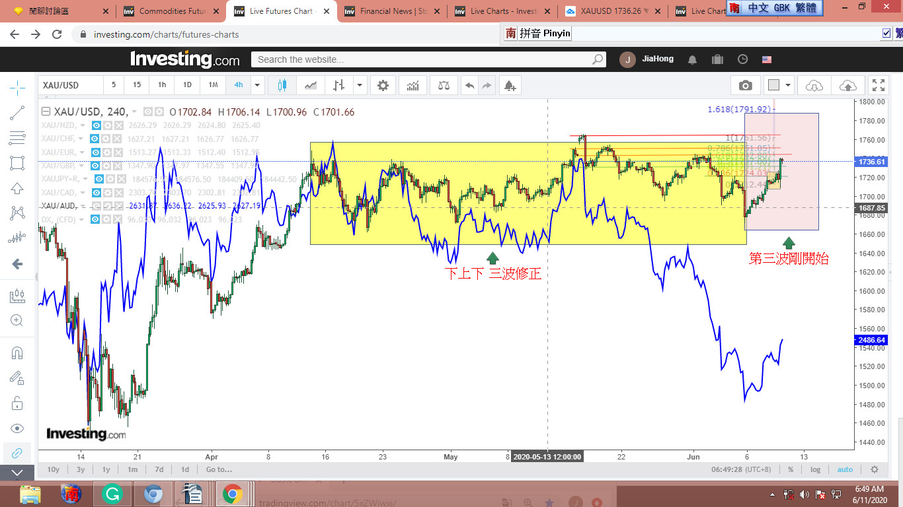Collapse the XAU/USD legend box
Screen dimensions: 903x507
pyautogui.click(x=46, y=112)
